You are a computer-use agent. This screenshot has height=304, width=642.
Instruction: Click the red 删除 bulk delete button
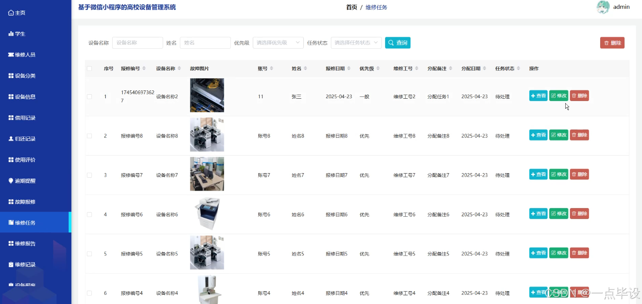pyautogui.click(x=612, y=42)
